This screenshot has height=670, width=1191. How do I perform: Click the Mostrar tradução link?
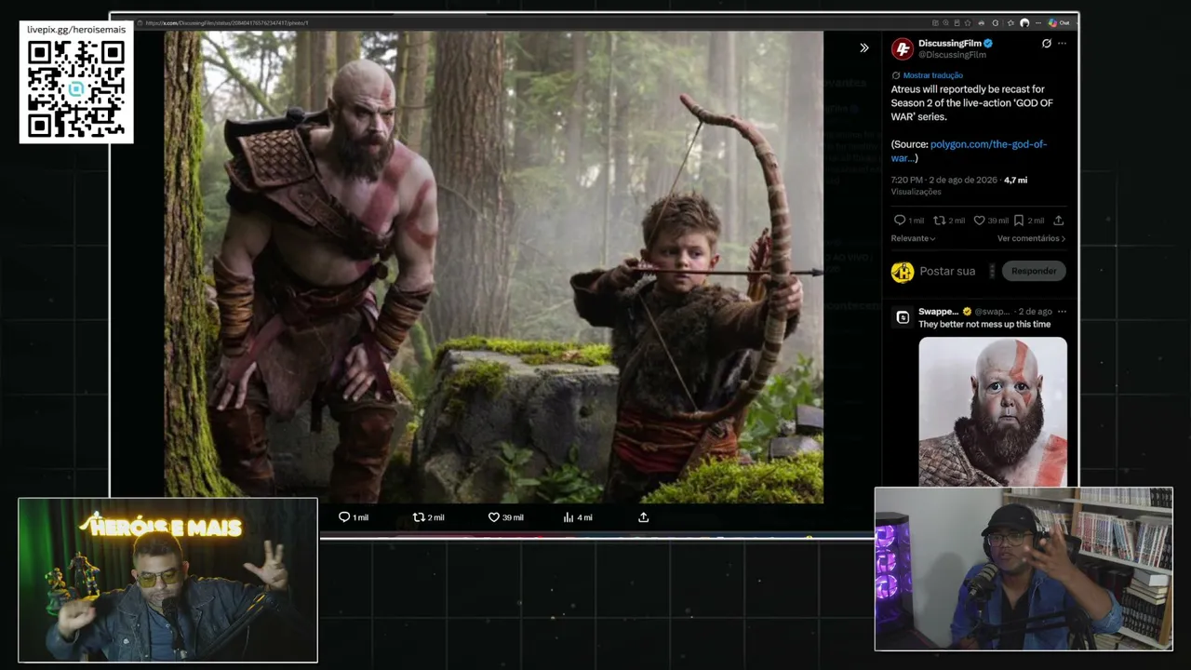(932, 75)
